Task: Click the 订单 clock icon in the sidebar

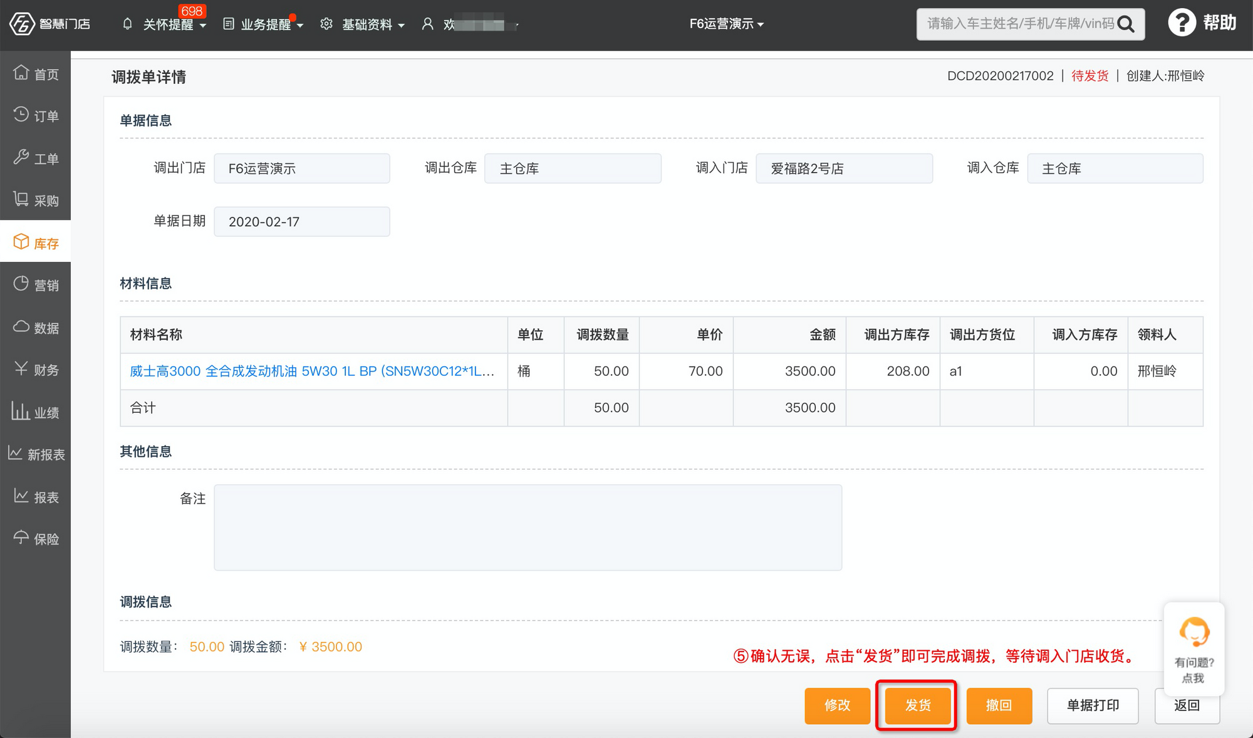Action: [x=21, y=115]
